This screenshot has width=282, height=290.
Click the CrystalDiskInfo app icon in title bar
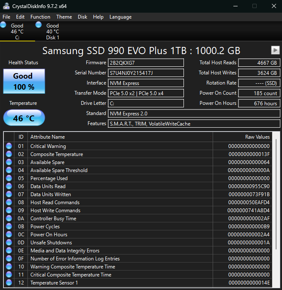[6, 6]
